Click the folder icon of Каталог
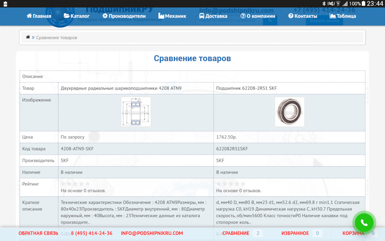Image resolution: width=385 pixels, height=241 pixels. [67, 16]
